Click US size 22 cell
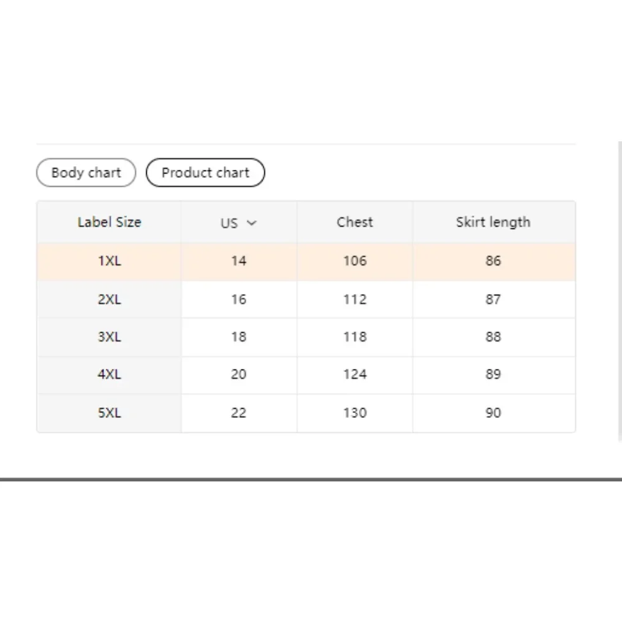This screenshot has width=622, height=622. 239,412
